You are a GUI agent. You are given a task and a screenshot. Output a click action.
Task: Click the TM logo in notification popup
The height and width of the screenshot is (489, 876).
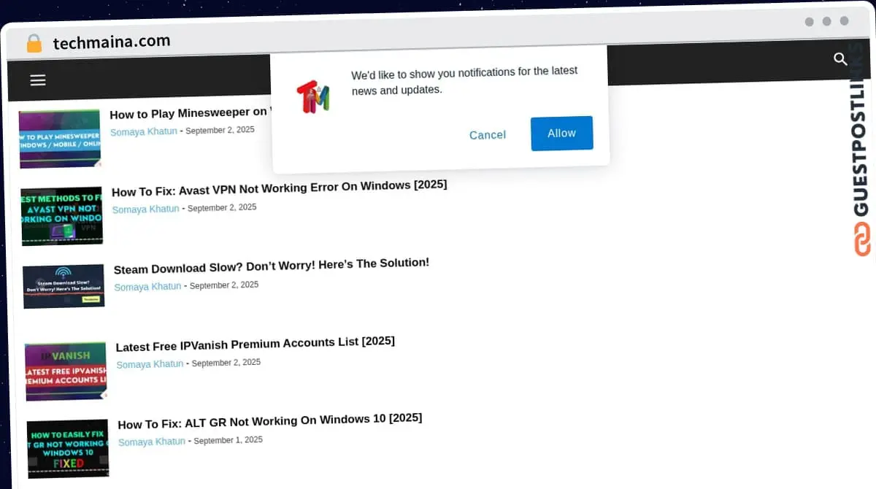pyautogui.click(x=312, y=96)
